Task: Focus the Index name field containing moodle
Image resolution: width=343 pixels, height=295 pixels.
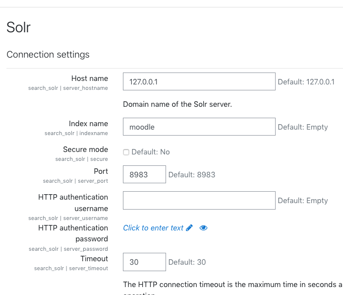Action: [199, 127]
